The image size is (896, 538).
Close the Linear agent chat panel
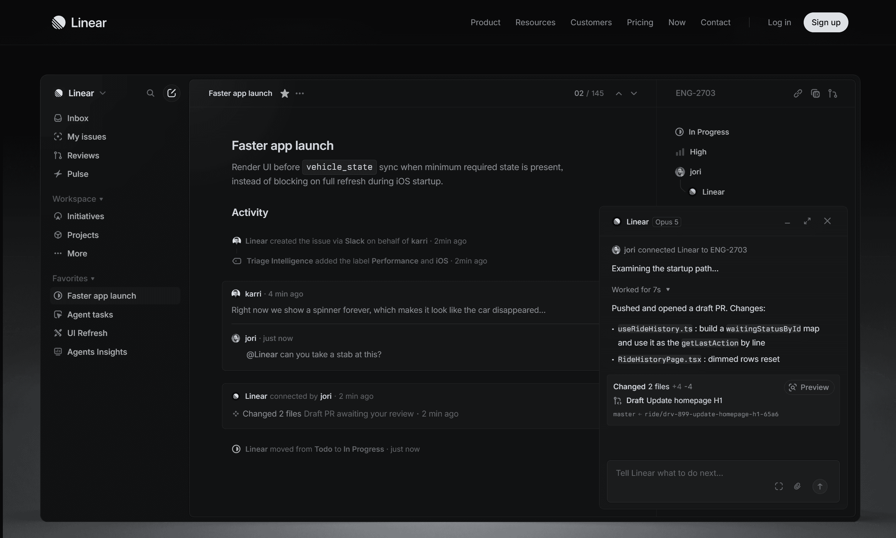[827, 221]
